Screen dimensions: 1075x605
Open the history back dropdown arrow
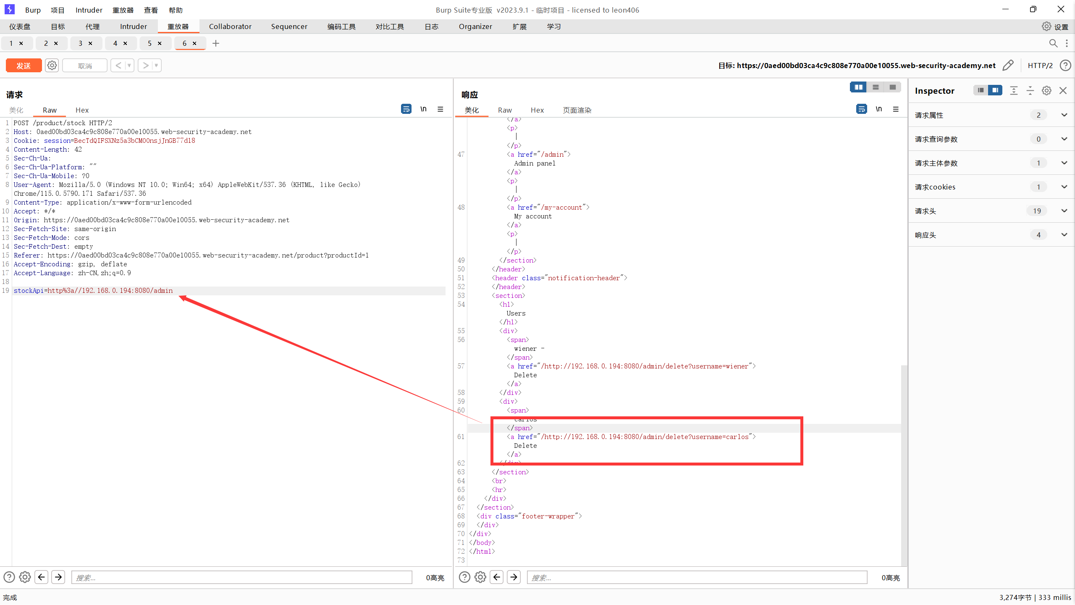tap(129, 66)
